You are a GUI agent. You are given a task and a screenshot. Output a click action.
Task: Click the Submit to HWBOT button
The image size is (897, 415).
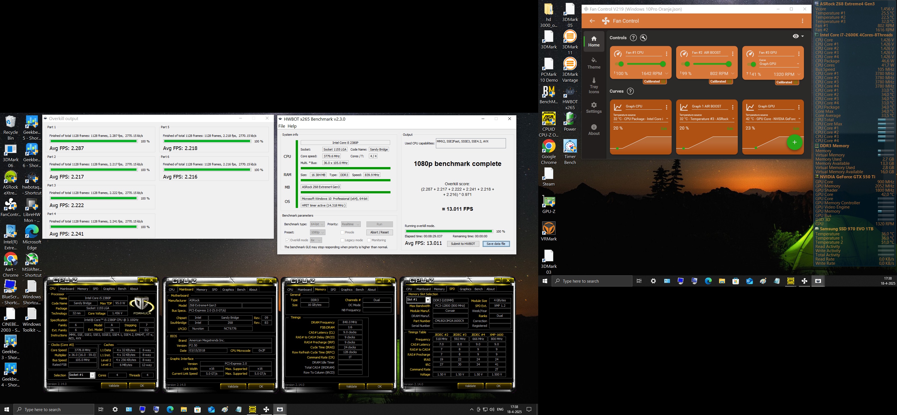click(463, 244)
